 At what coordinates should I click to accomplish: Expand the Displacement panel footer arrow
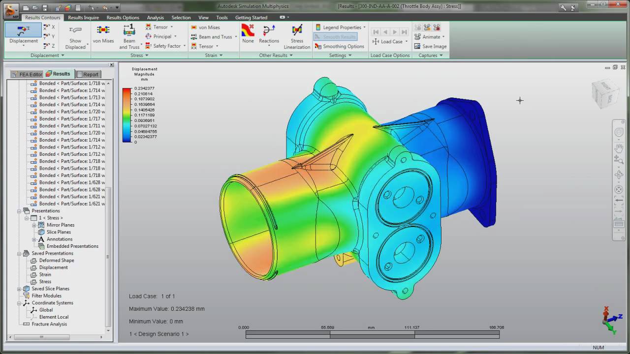click(63, 56)
